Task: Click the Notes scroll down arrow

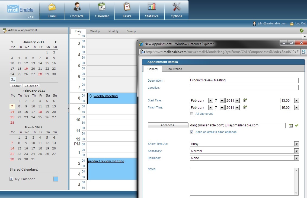Action: (x=296, y=193)
